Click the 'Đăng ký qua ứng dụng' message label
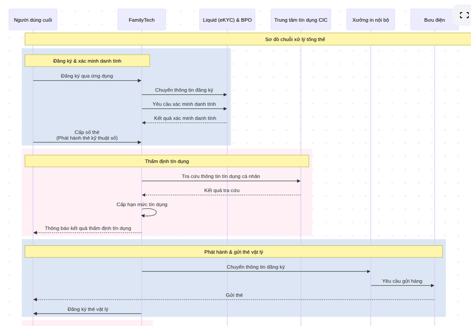Screen dimensions: 471x326 pyautogui.click(x=87, y=76)
